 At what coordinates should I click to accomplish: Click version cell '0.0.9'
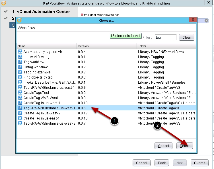point(82,98)
